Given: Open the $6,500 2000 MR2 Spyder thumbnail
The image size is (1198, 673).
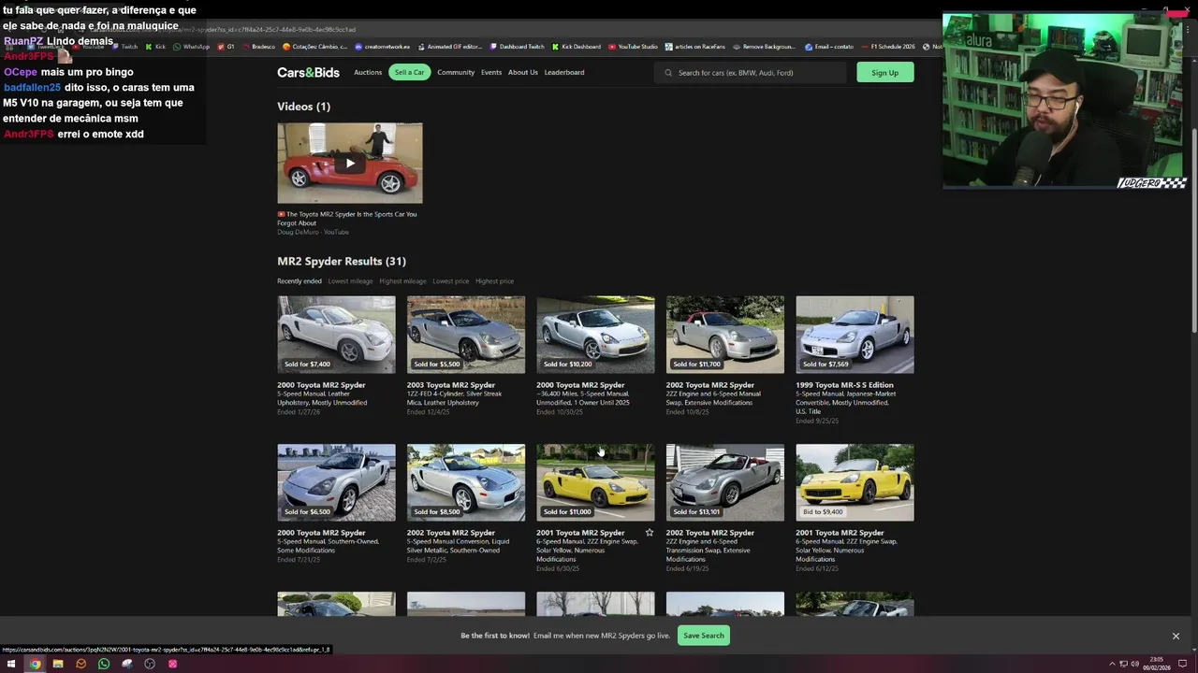Looking at the screenshot, I should point(336,482).
